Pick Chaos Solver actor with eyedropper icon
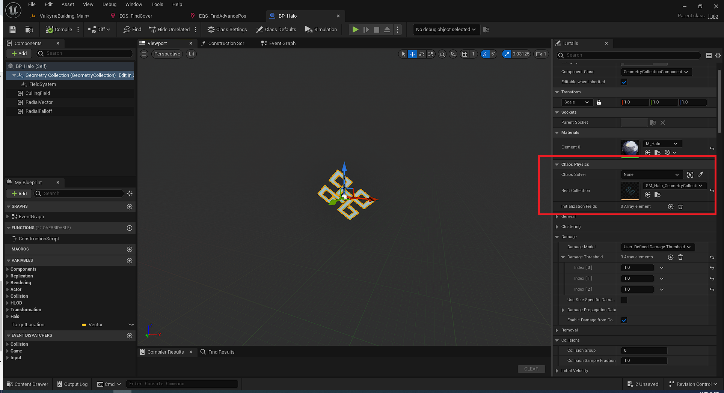Image resolution: width=724 pixels, height=393 pixels. tap(700, 175)
